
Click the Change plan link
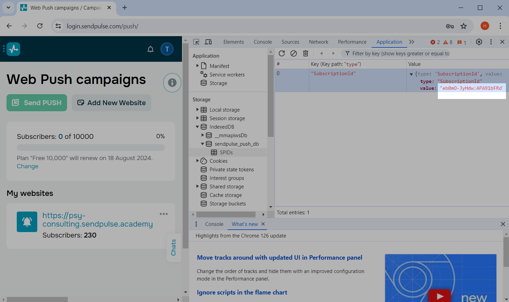pyautogui.click(x=28, y=166)
